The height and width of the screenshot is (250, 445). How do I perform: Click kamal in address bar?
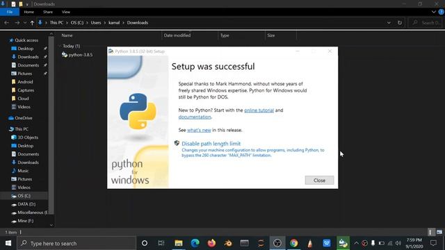[x=114, y=23]
